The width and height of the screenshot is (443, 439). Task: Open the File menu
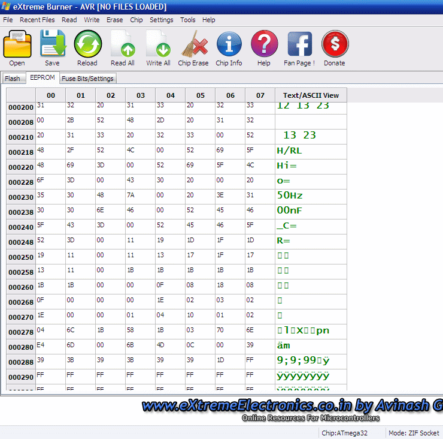tap(8, 20)
